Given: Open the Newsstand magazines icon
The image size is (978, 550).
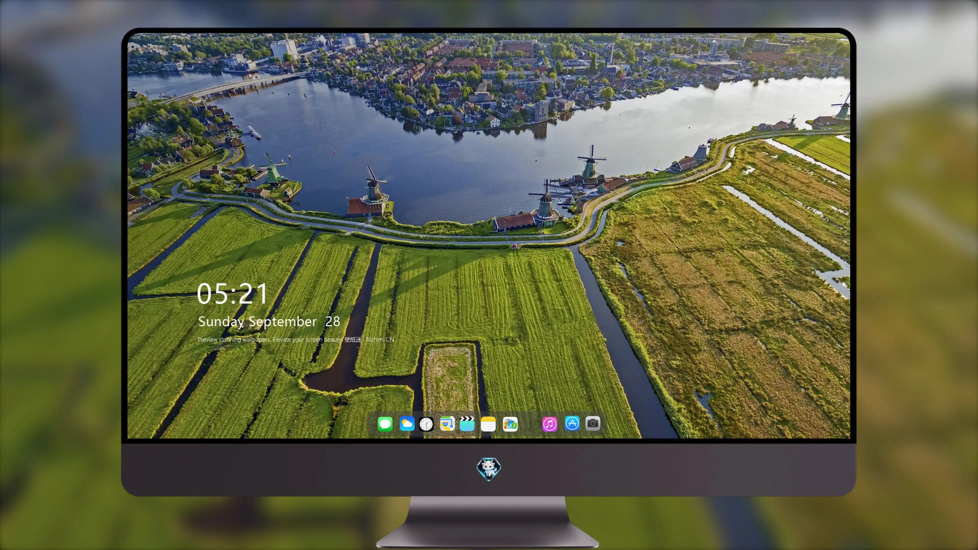Looking at the screenshot, I should point(510,424).
